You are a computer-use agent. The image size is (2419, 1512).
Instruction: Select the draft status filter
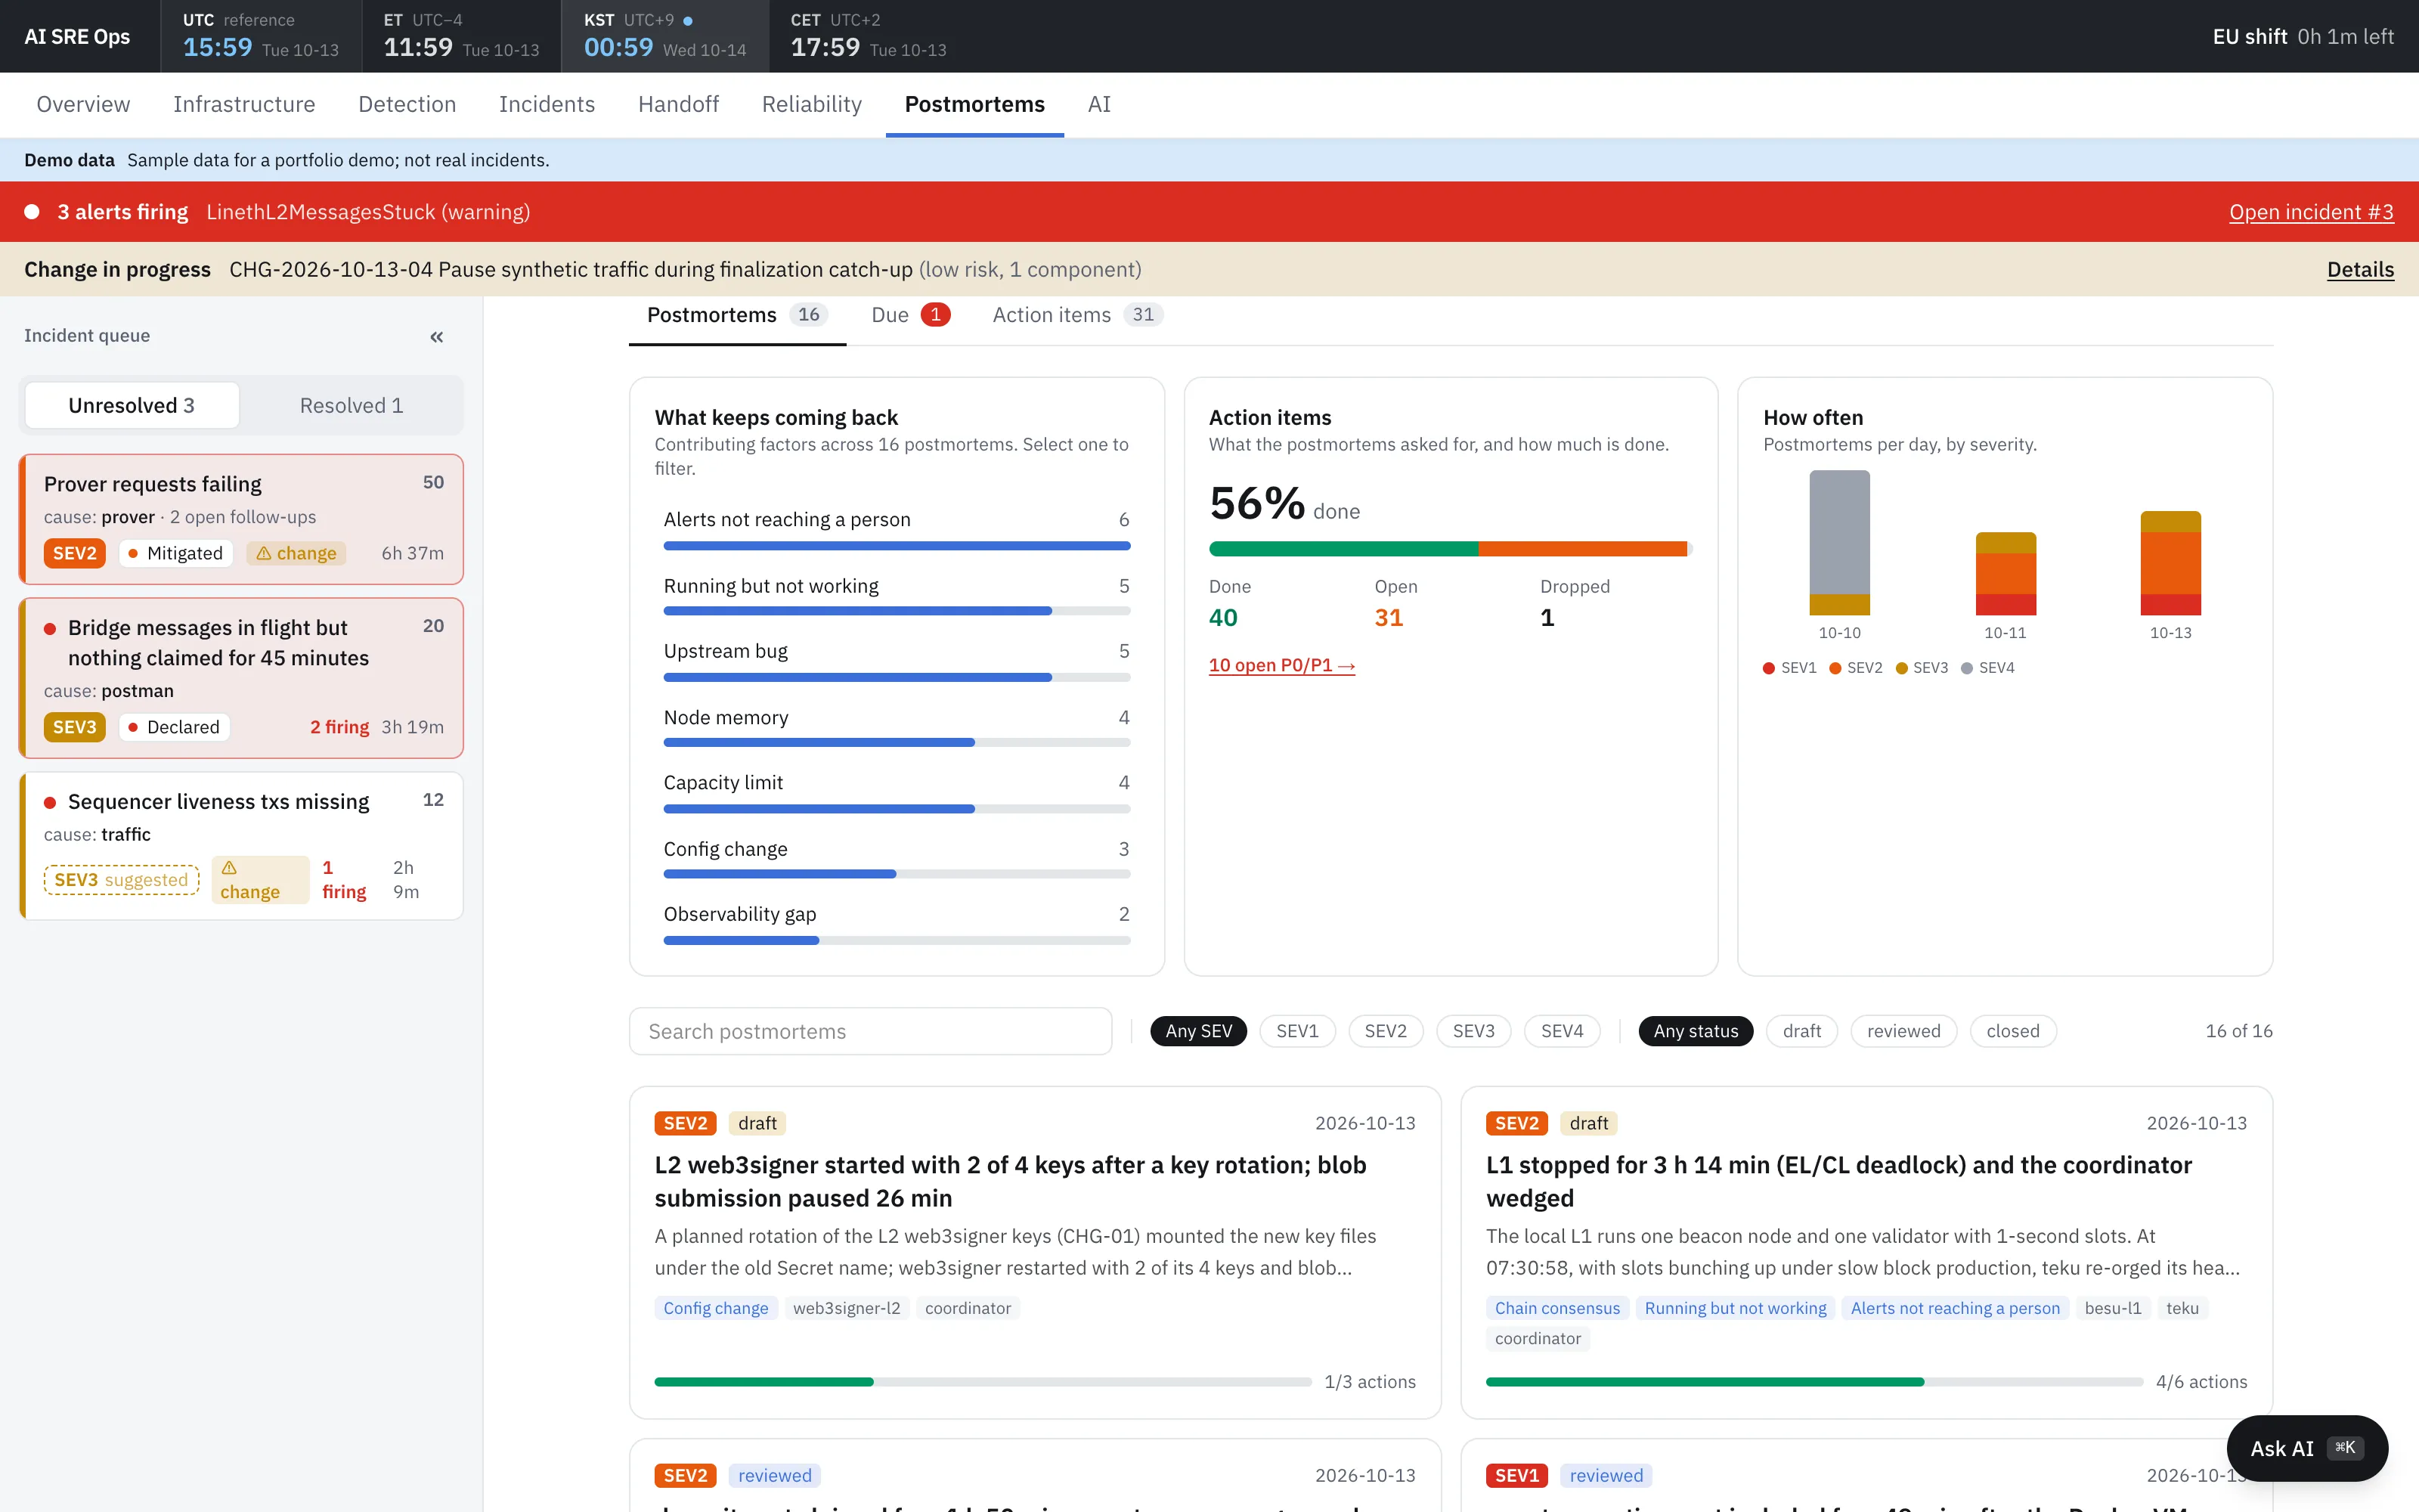click(1801, 1031)
